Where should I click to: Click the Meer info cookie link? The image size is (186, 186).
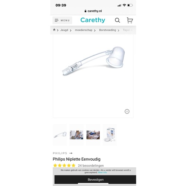pyautogui.click(x=102, y=173)
